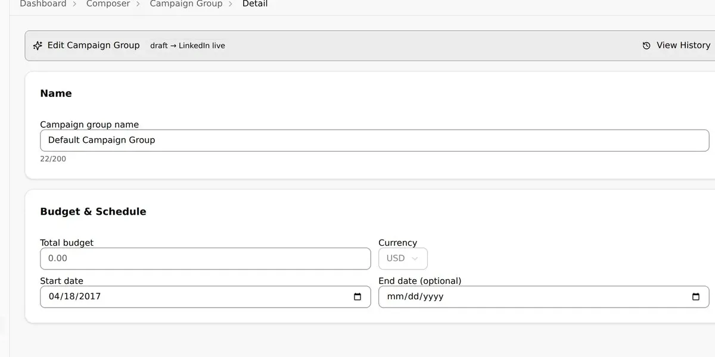The width and height of the screenshot is (715, 357).
Task: Click the history clock icon
Action: click(646, 46)
